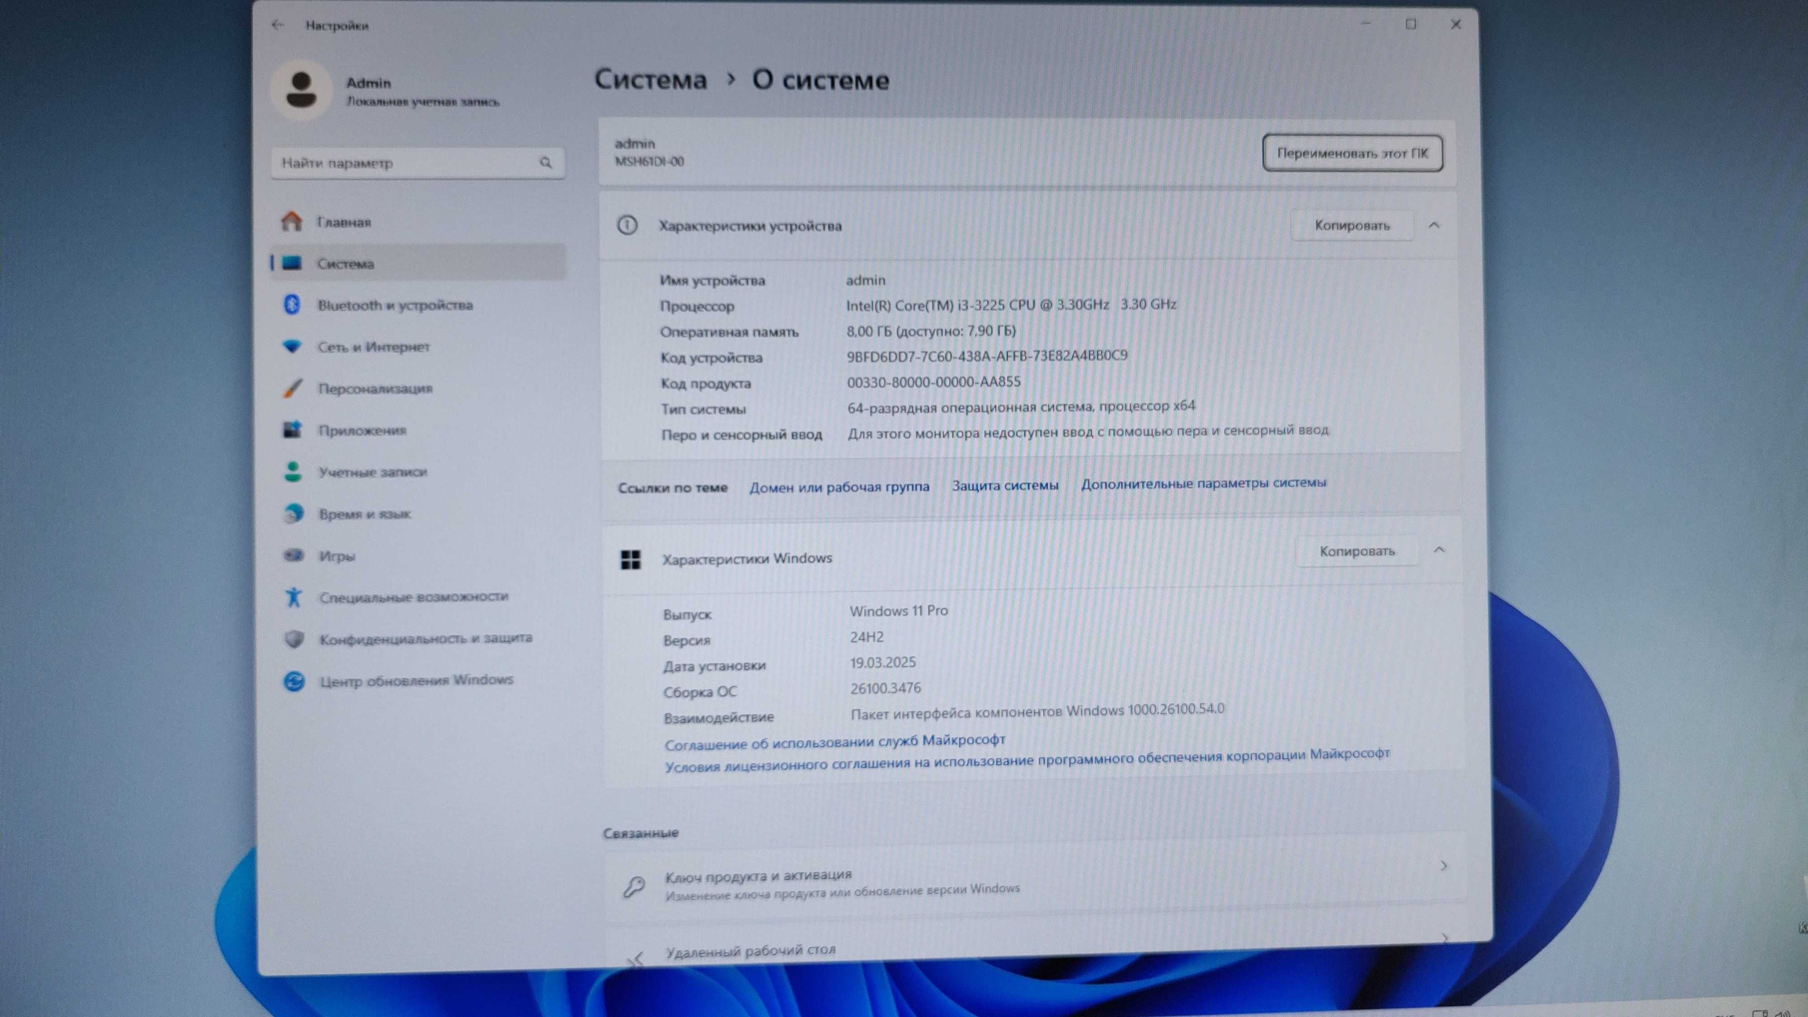Click Система in the breadcrumb
The width and height of the screenshot is (1808, 1017).
[x=650, y=79]
